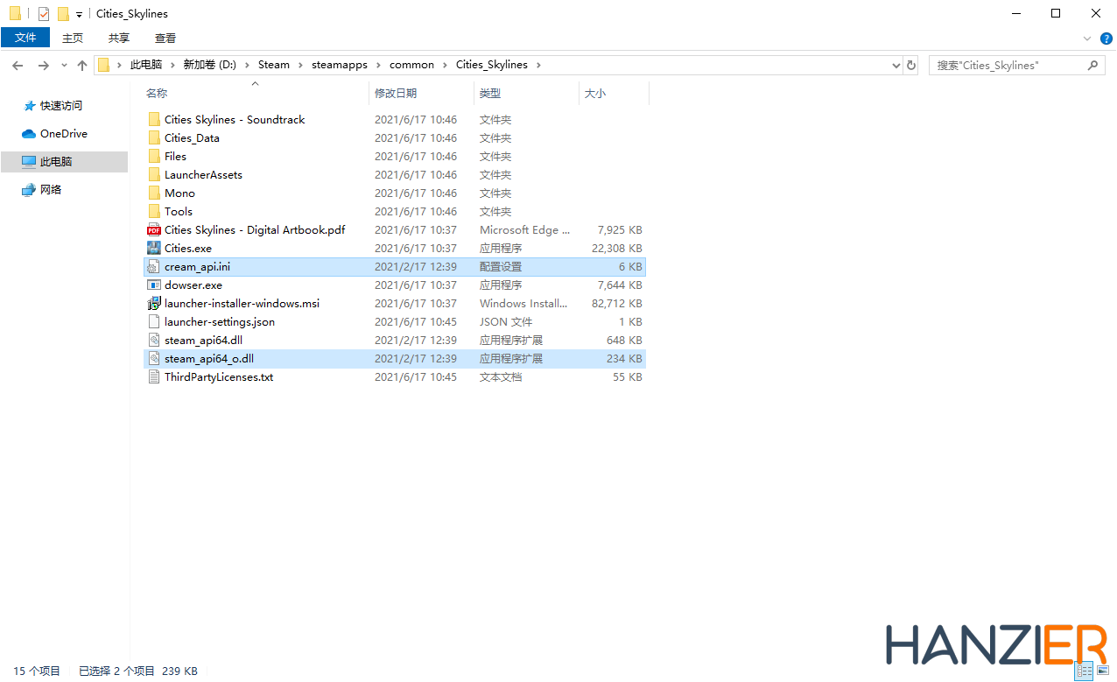The image size is (1117, 682).
Task: Click the Microsoft Edge type cell
Action: tap(525, 229)
